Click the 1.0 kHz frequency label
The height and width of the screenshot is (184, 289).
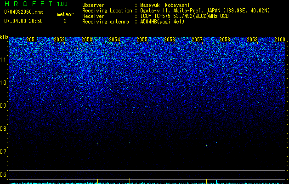click(x=4, y=83)
